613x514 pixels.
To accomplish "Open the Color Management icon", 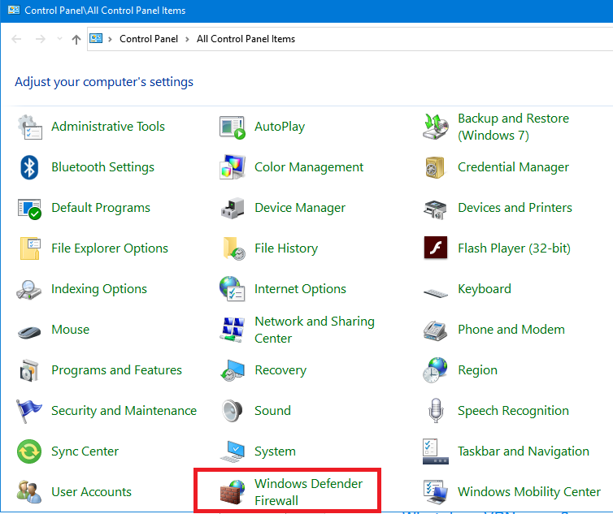I will pos(233,167).
